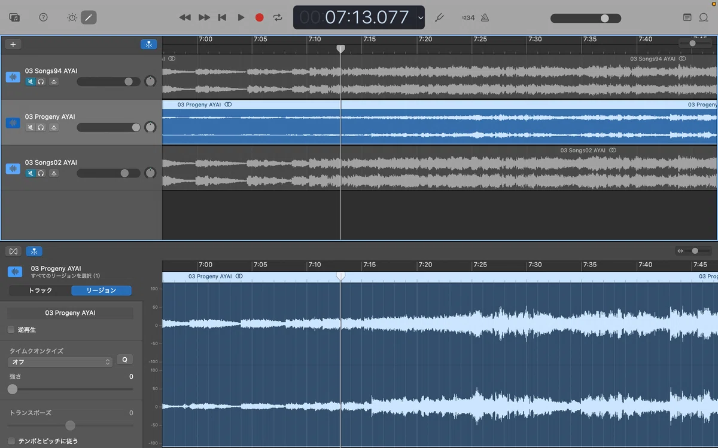Screen dimensions: 718x448
Task: Enable the 逆再生 checkbox
Action: pyautogui.click(x=11, y=330)
